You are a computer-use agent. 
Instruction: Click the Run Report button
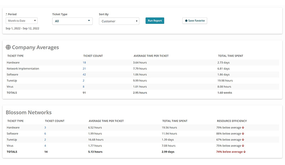coord(155,21)
